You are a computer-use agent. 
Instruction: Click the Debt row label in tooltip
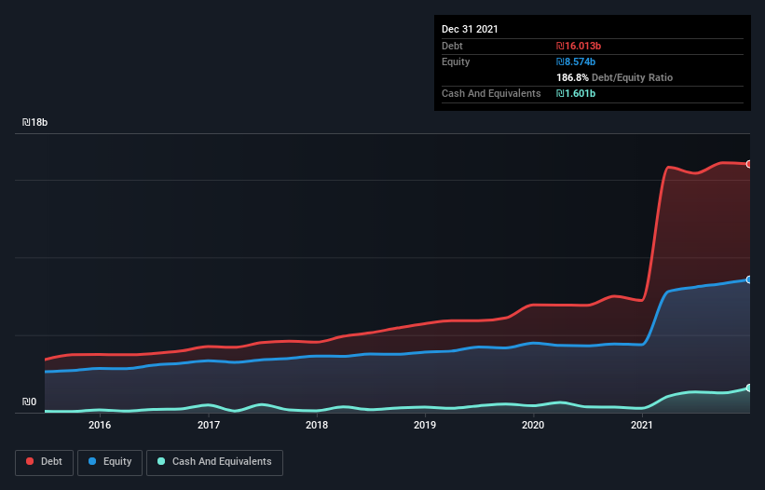452,46
